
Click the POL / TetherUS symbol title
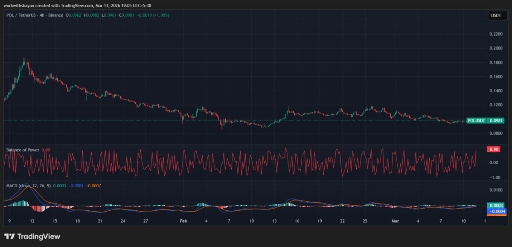pos(20,15)
